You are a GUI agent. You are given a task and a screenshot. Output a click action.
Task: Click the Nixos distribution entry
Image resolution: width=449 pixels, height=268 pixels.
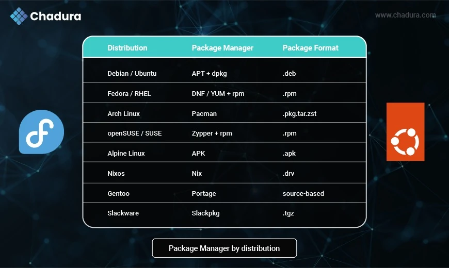point(116,173)
